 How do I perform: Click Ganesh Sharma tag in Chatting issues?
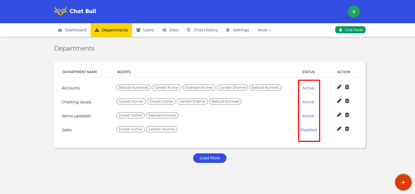coord(192,102)
